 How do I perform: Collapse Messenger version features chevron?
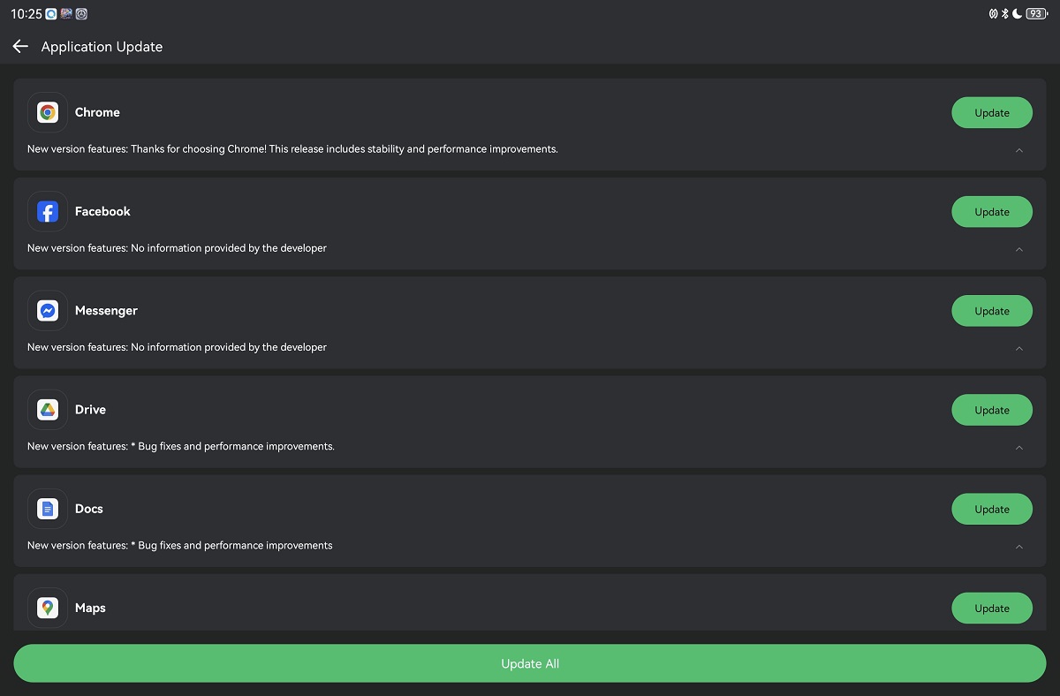(x=1018, y=348)
